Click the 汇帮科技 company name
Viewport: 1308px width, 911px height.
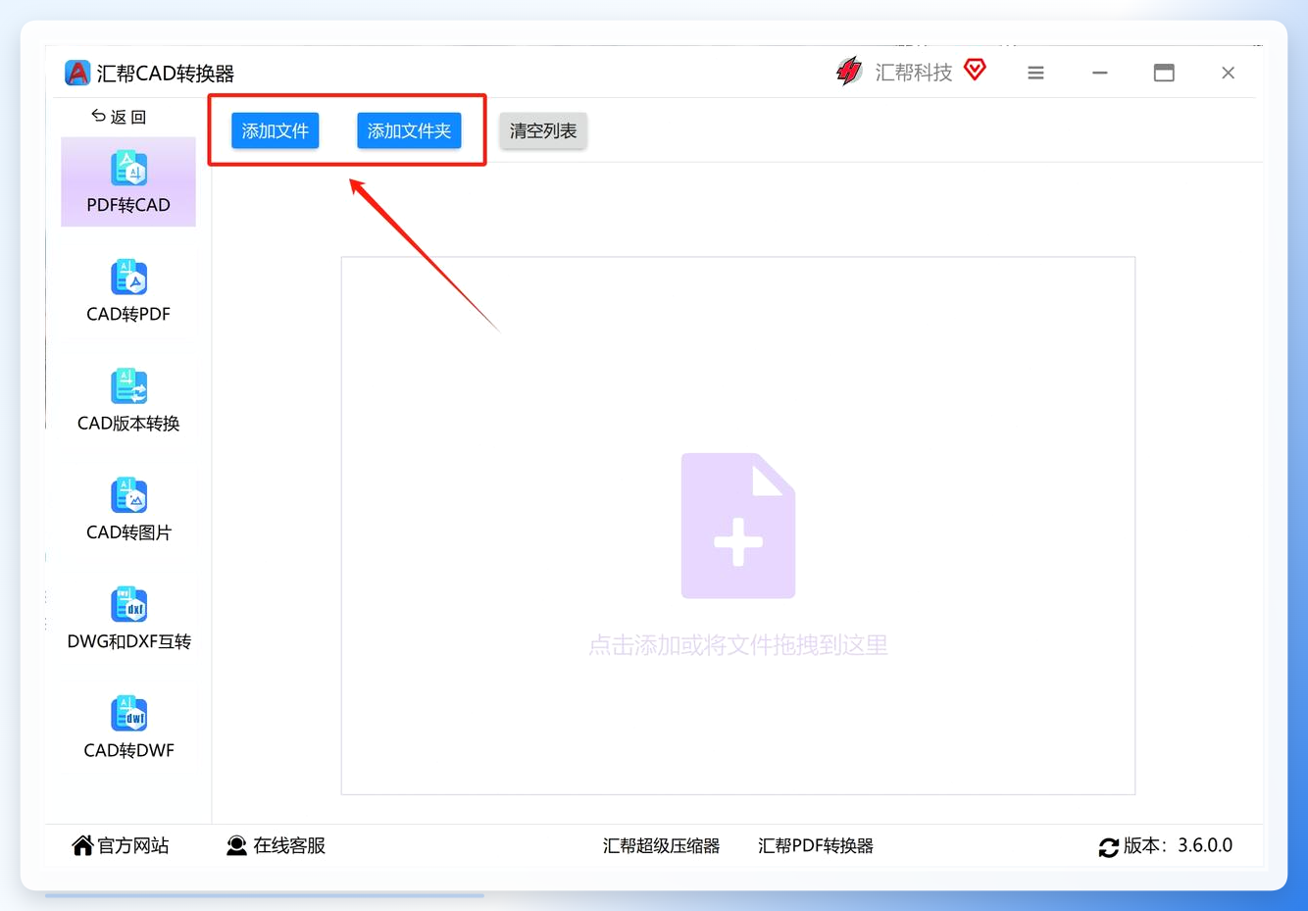point(914,73)
